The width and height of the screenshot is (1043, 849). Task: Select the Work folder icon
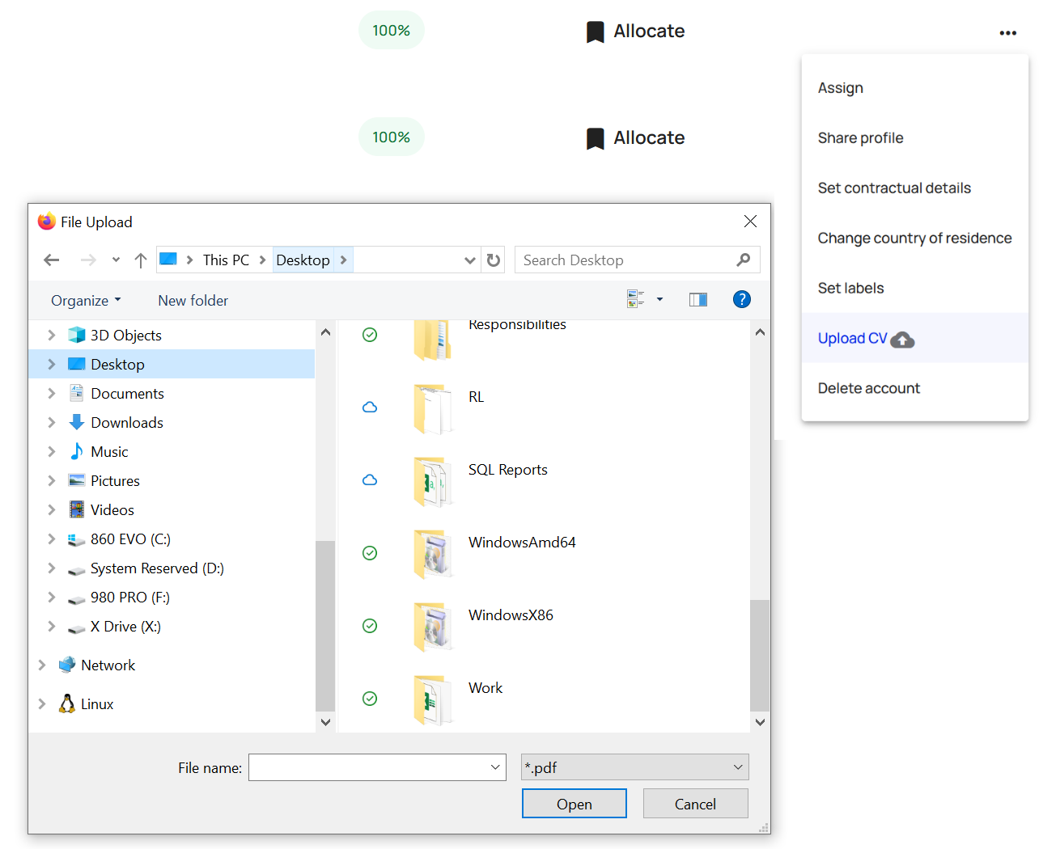coord(433,700)
